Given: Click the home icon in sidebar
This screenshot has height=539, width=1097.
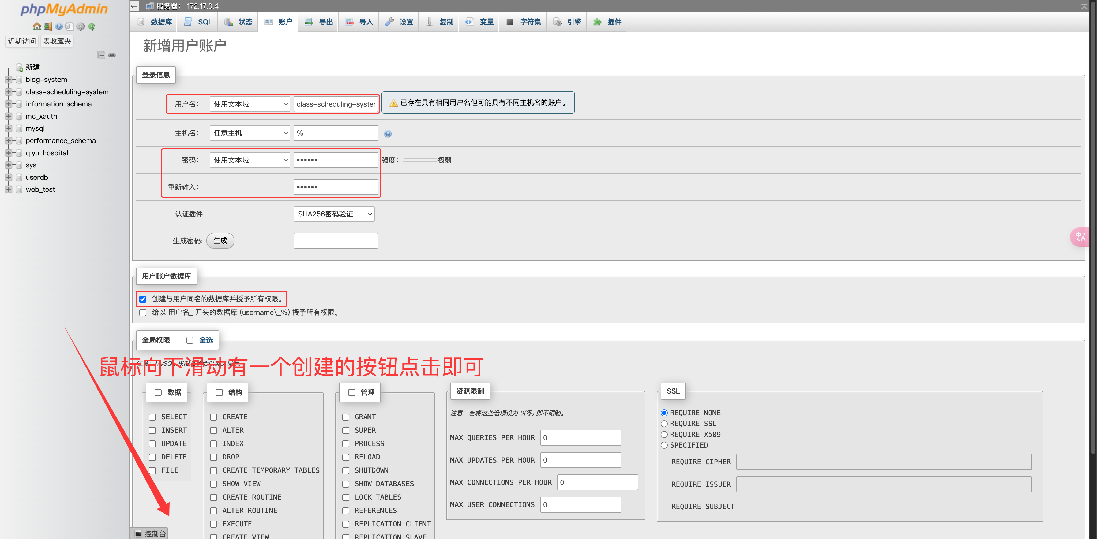Looking at the screenshot, I should [x=37, y=27].
